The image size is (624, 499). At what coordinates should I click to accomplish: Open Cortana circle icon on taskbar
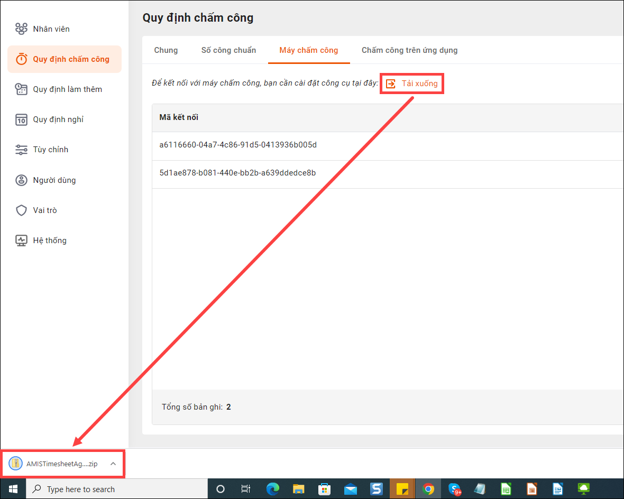pyautogui.click(x=220, y=489)
